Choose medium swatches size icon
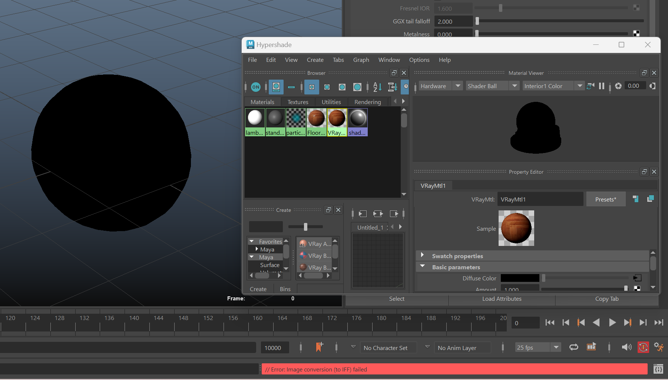The image size is (668, 380). pos(327,87)
